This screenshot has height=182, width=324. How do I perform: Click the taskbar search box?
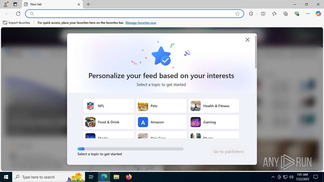click(x=49, y=177)
